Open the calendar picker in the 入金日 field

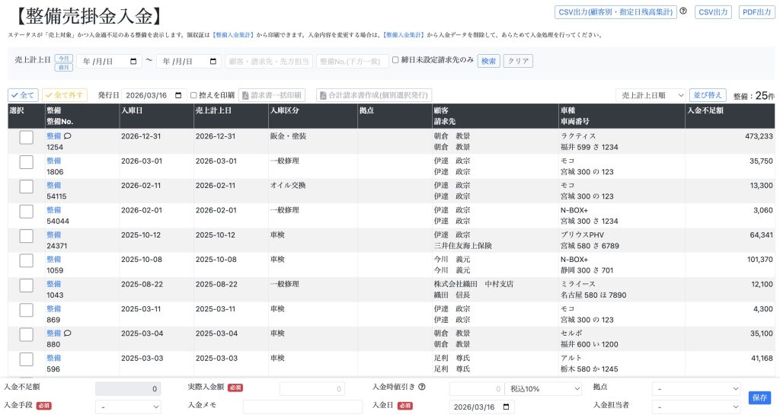click(x=507, y=407)
